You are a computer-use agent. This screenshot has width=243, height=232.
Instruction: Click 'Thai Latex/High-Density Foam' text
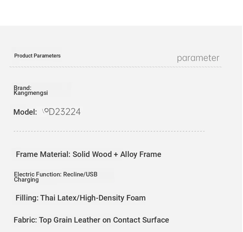(93, 198)
